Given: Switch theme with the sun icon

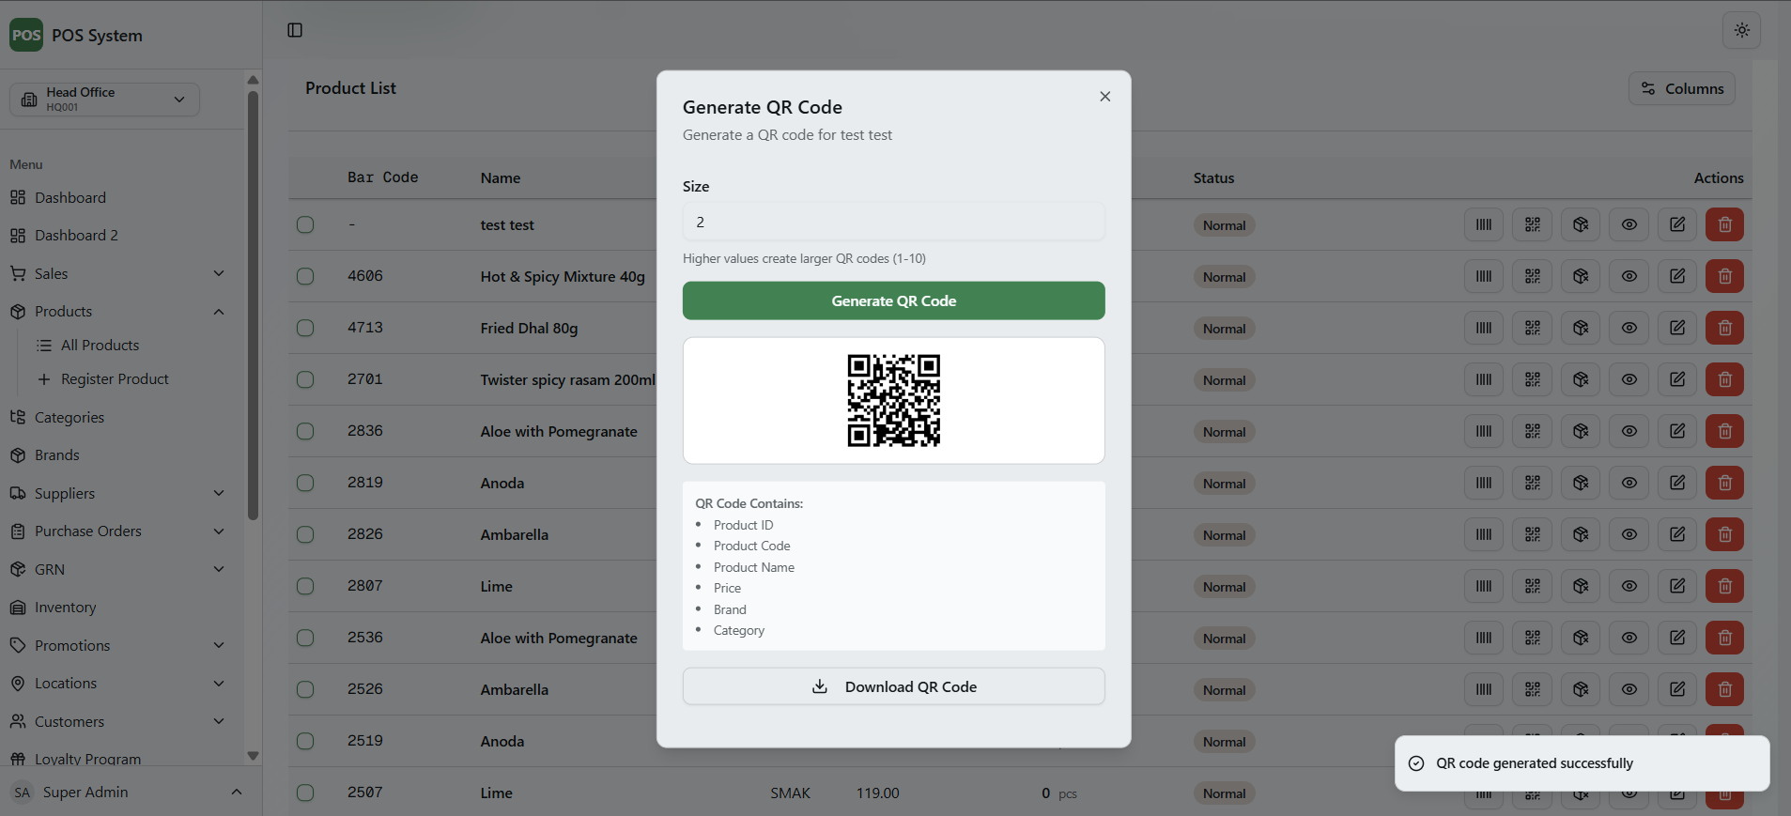Looking at the screenshot, I should 1741,30.
